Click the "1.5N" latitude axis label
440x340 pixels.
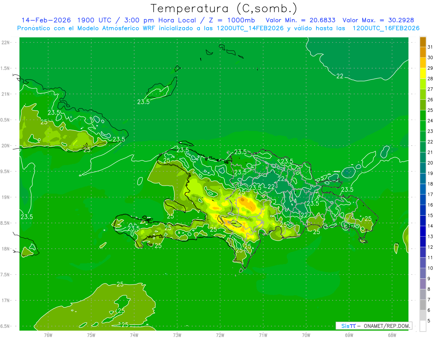pyautogui.click(x=5, y=68)
